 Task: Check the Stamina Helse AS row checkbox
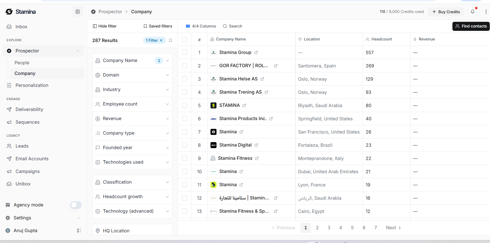pyautogui.click(x=185, y=79)
